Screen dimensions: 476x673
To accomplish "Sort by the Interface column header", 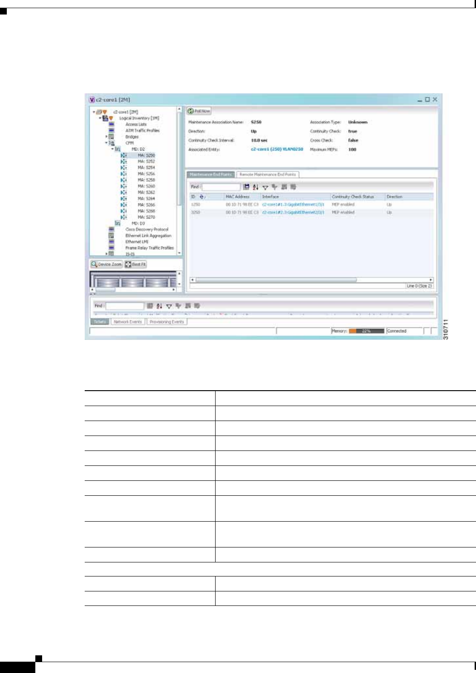I will [x=295, y=197].
